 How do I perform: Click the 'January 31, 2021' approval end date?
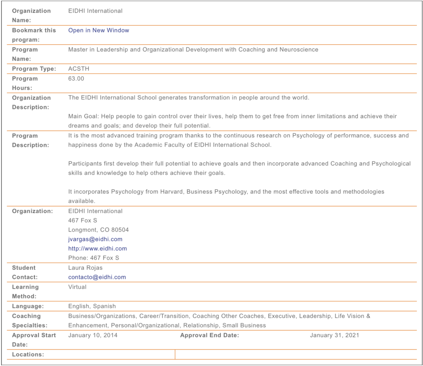click(335, 335)
